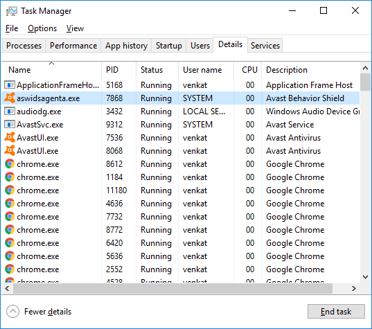Image resolution: width=372 pixels, height=329 pixels.
Task: Click venkat user name in PID 5168 row
Action: (195, 85)
